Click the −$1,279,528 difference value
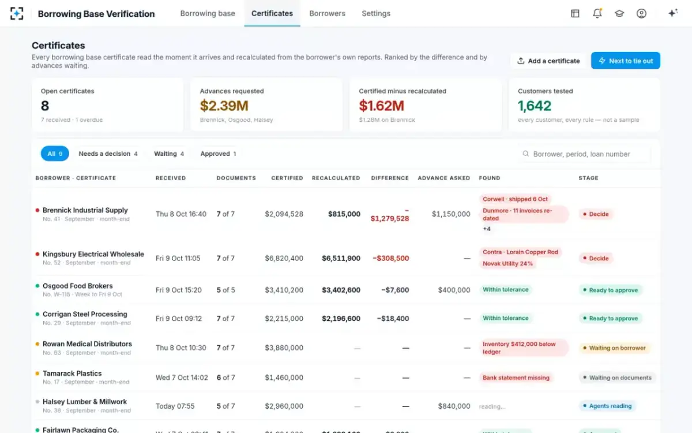The width and height of the screenshot is (692, 433). coord(390,215)
